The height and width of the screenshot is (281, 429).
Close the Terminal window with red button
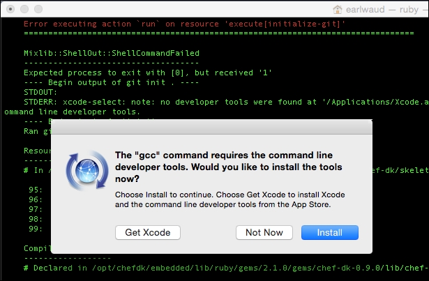10,9
